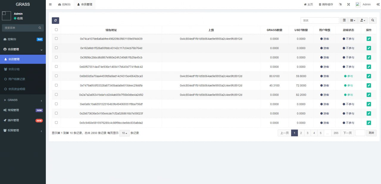The width and height of the screenshot is (381, 184).
Task: Toggle the table card view icon
Action: 344,21
